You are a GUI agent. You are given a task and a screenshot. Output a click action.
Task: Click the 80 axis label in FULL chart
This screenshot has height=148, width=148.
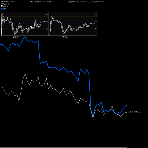[96, 15]
